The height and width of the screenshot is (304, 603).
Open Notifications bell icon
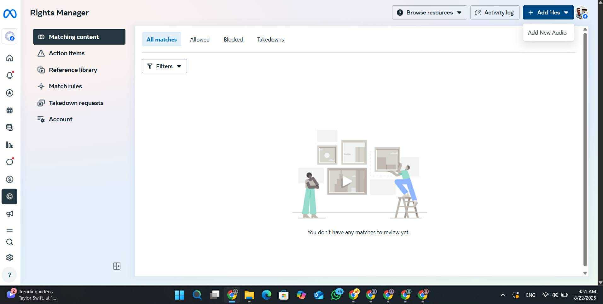(x=9, y=75)
